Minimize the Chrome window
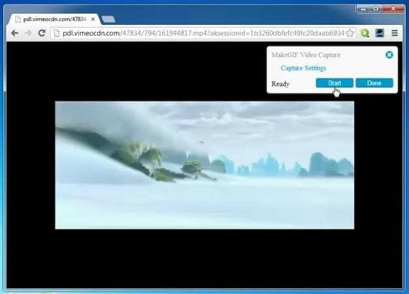The image size is (409, 294). coord(362,8)
